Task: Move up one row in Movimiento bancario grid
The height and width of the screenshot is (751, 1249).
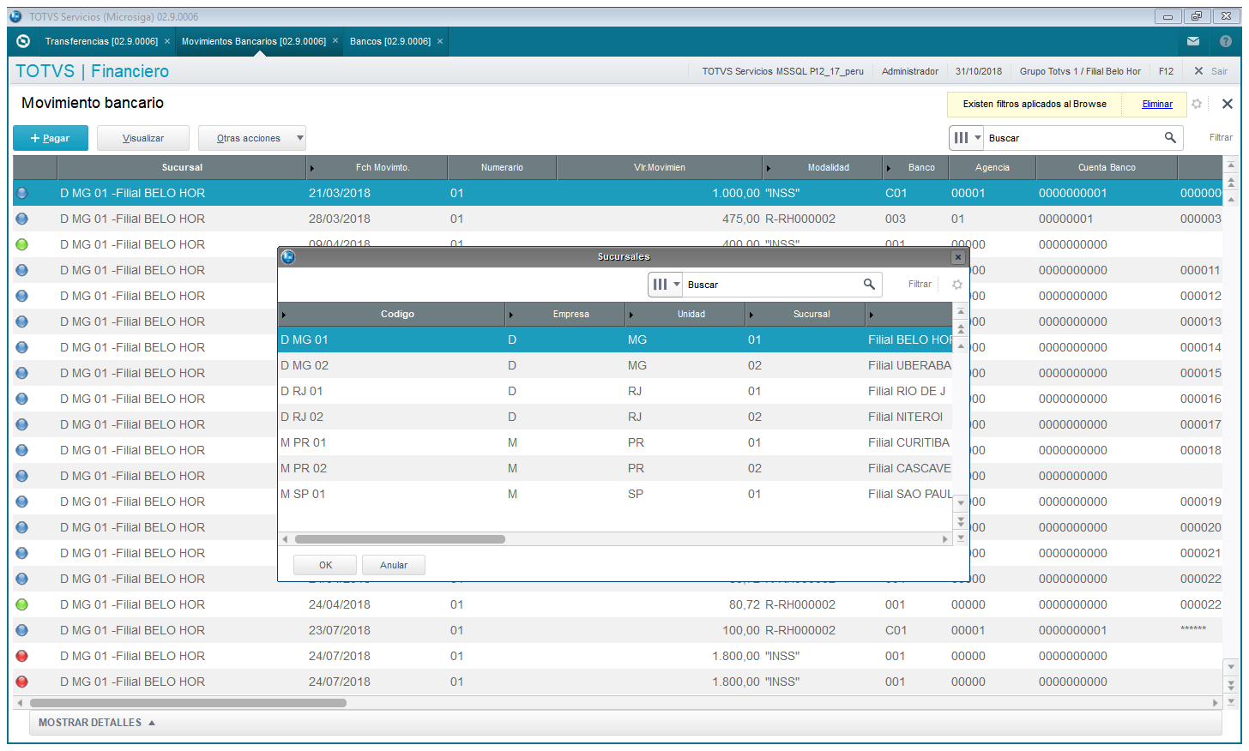Action: (x=1231, y=199)
